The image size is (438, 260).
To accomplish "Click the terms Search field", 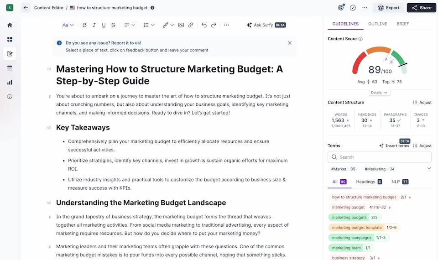I will pos(379,157).
